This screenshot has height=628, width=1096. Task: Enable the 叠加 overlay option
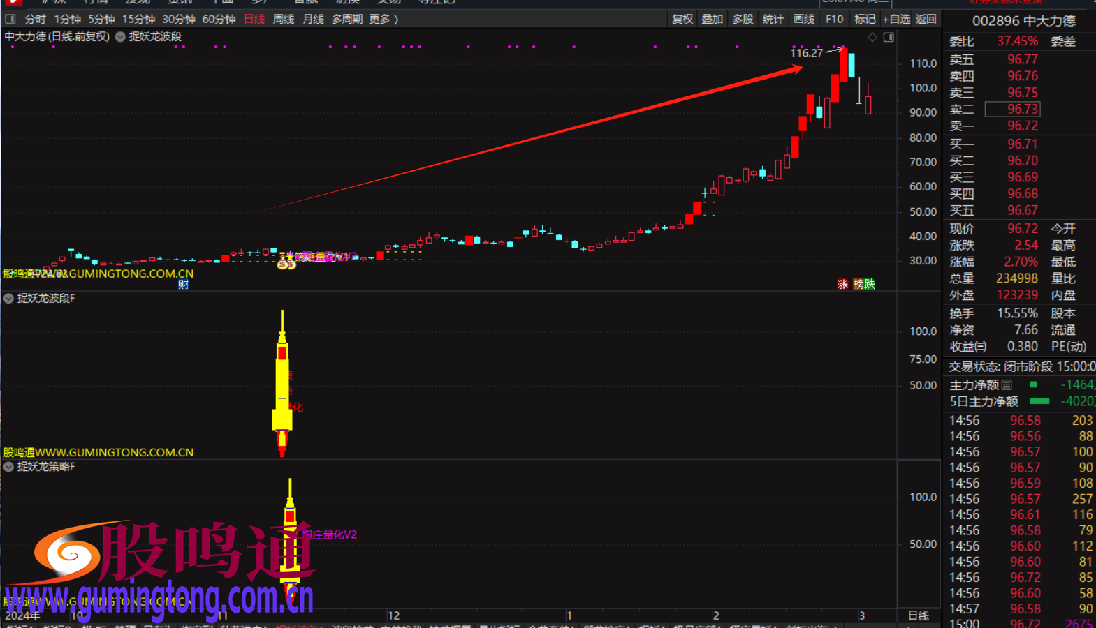click(713, 19)
